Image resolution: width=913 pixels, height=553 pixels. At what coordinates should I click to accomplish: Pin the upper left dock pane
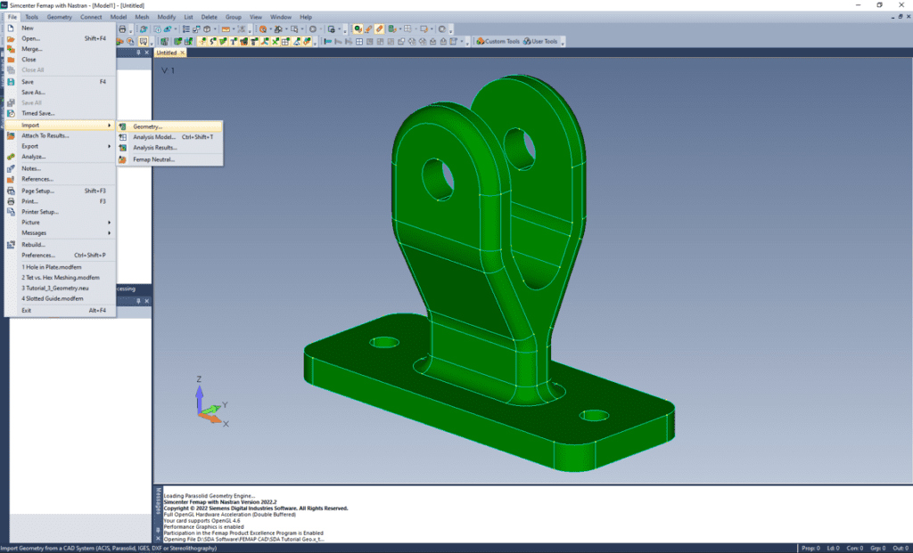pyautogui.click(x=138, y=53)
